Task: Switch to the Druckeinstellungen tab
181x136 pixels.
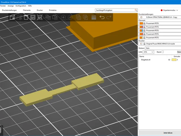Action: click(x=9, y=10)
